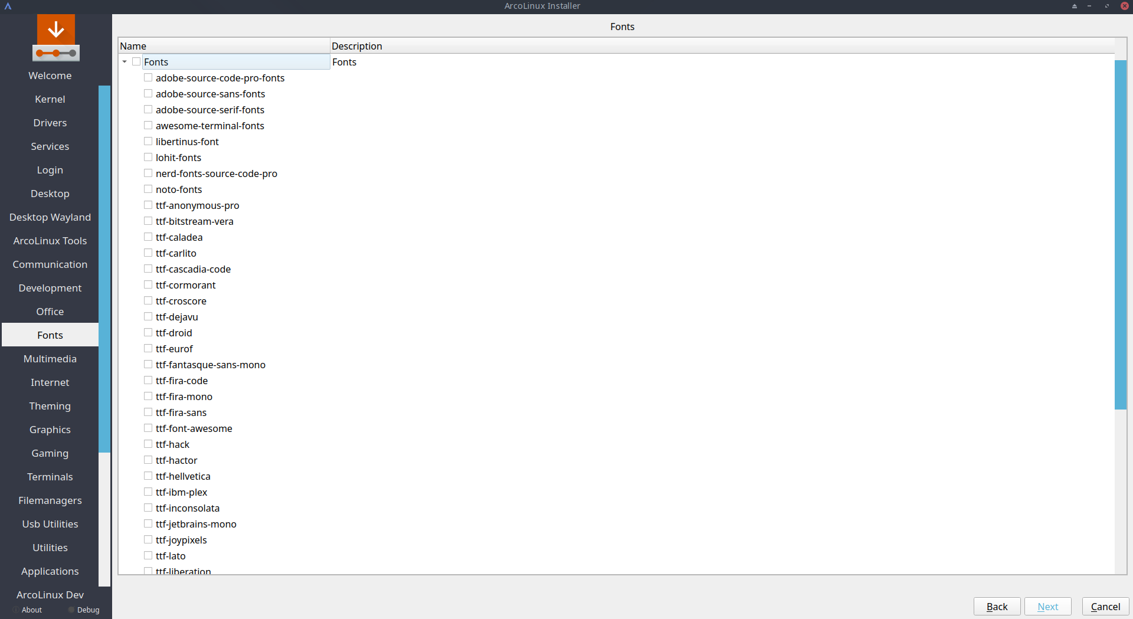
Task: Open the Desktop Wayland section
Action: click(50, 217)
